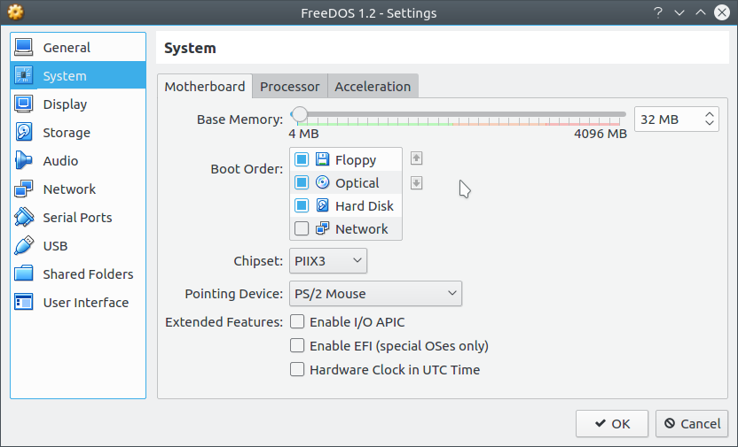Open the Serial Ports icon
This screenshot has height=447, width=738.
click(x=24, y=218)
